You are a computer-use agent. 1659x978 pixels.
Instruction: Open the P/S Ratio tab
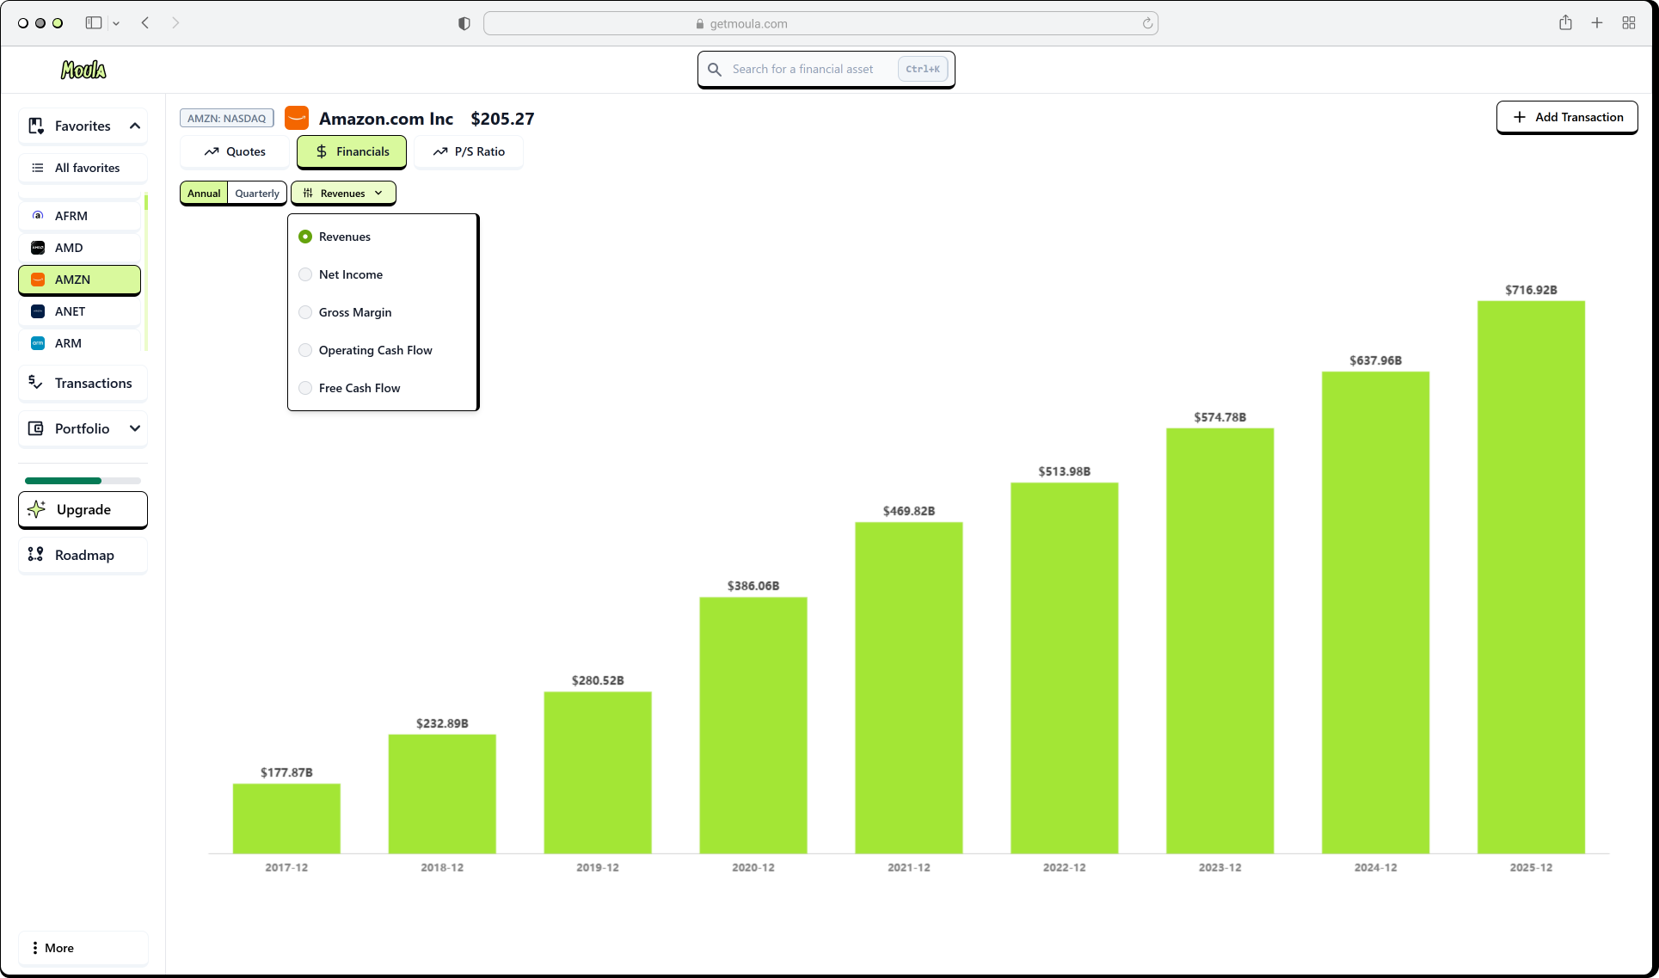coord(469,151)
